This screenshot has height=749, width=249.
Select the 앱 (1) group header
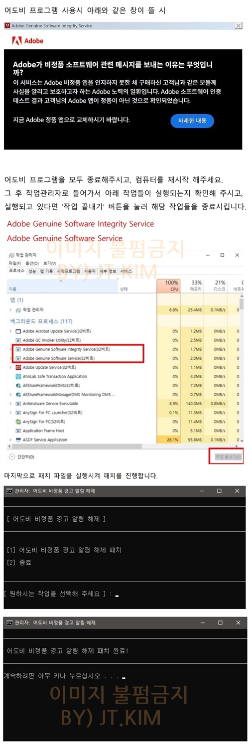16,300
